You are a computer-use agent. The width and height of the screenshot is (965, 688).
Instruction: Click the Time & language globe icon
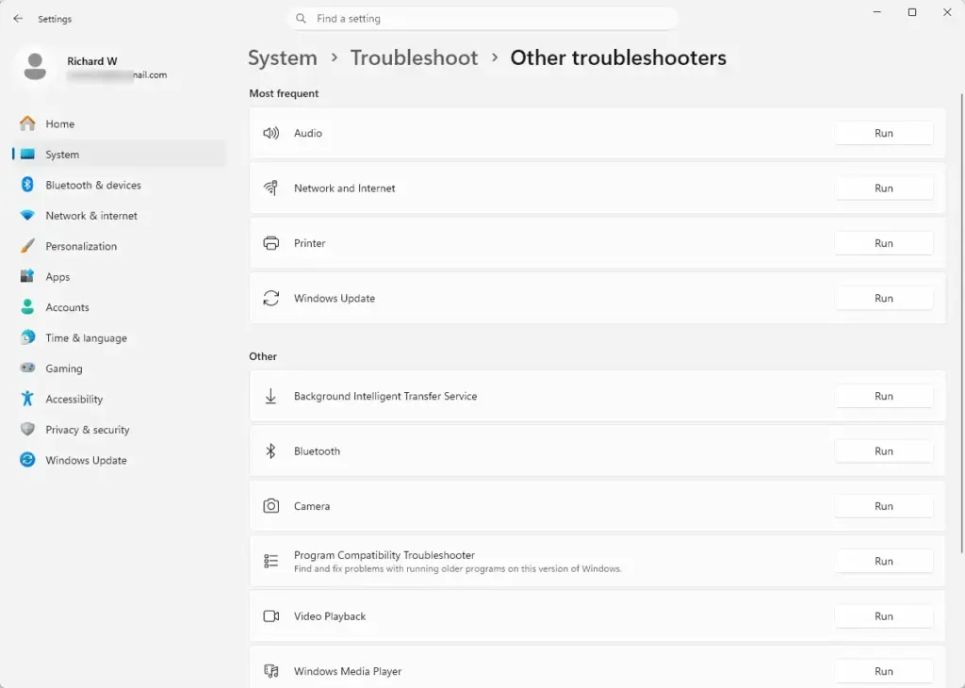[27, 337]
